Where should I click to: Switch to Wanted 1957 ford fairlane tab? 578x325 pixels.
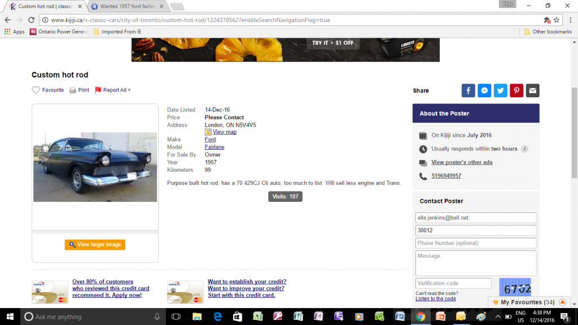[x=128, y=6]
